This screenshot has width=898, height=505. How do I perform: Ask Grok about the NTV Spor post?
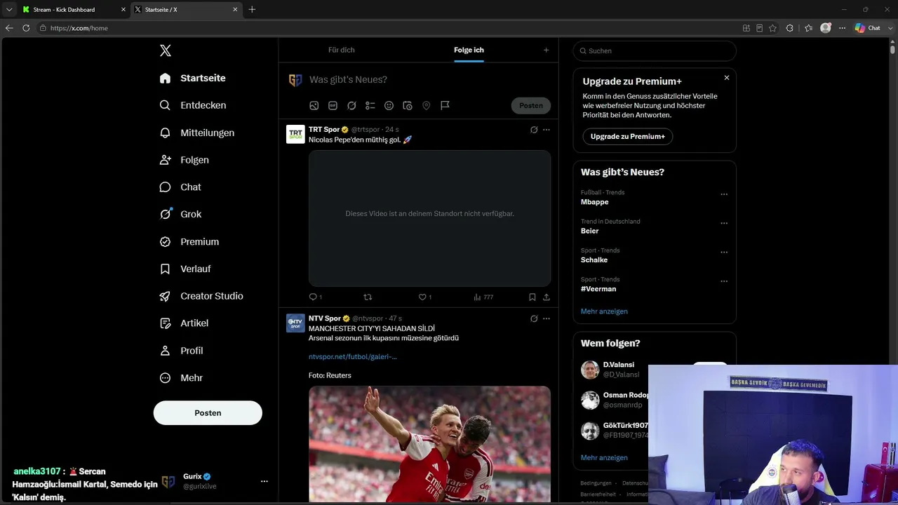pyautogui.click(x=534, y=318)
